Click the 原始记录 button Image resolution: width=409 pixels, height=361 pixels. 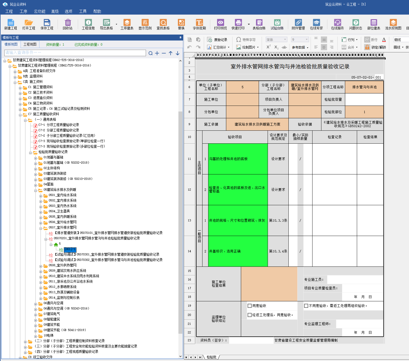point(217,40)
